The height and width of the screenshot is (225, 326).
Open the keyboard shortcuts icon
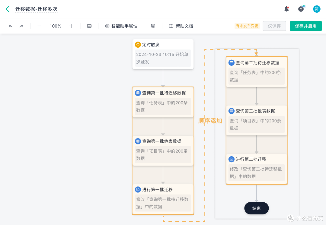[89, 26]
